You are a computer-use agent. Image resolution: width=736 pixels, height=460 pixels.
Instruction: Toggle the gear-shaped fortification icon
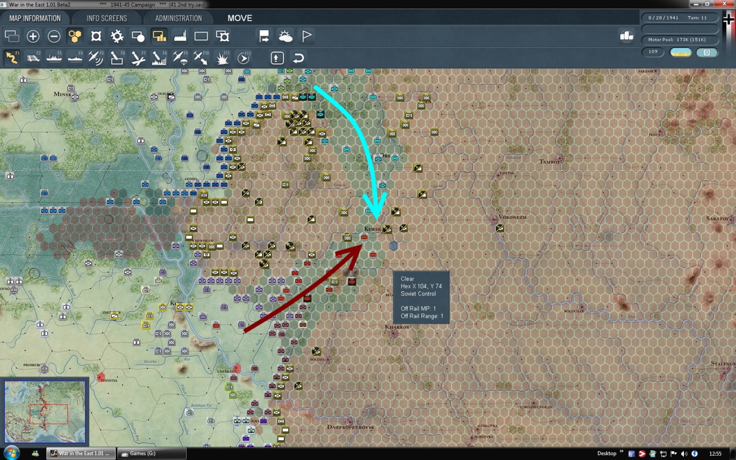[117, 36]
